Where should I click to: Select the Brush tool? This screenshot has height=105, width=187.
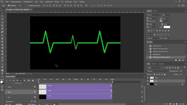pyautogui.click(x=2, y=35)
